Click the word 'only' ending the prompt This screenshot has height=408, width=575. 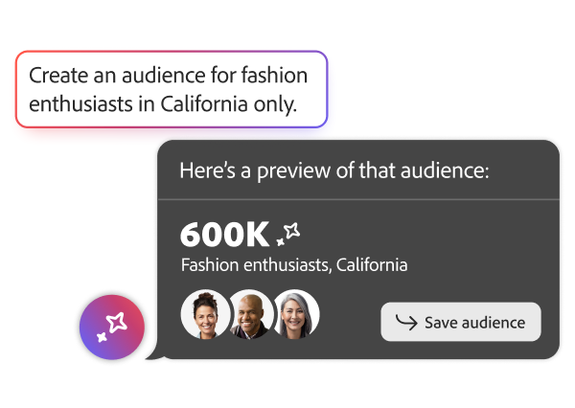[x=276, y=105]
